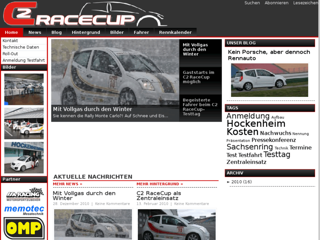Open the workshop garage thumbnail

24,89
